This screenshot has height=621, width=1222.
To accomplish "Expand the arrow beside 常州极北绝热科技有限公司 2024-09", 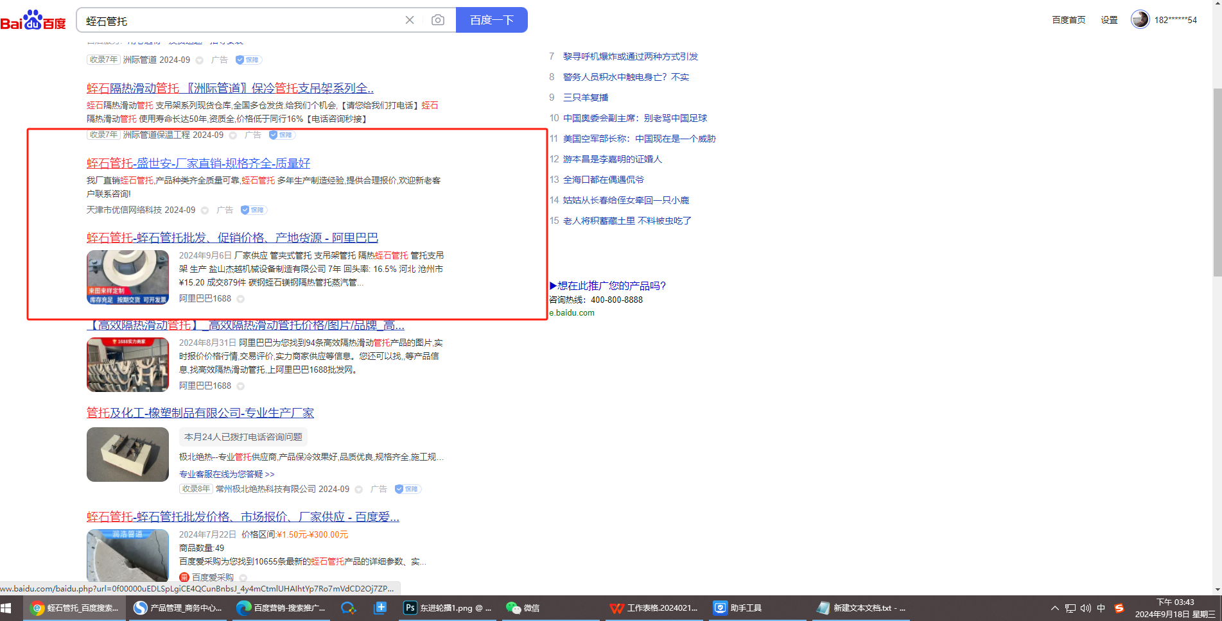I will [x=359, y=489].
